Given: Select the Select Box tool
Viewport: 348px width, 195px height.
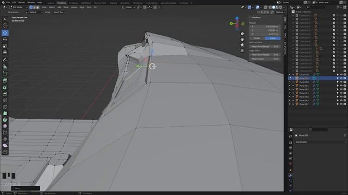Looking at the screenshot, I should (x=5, y=19).
